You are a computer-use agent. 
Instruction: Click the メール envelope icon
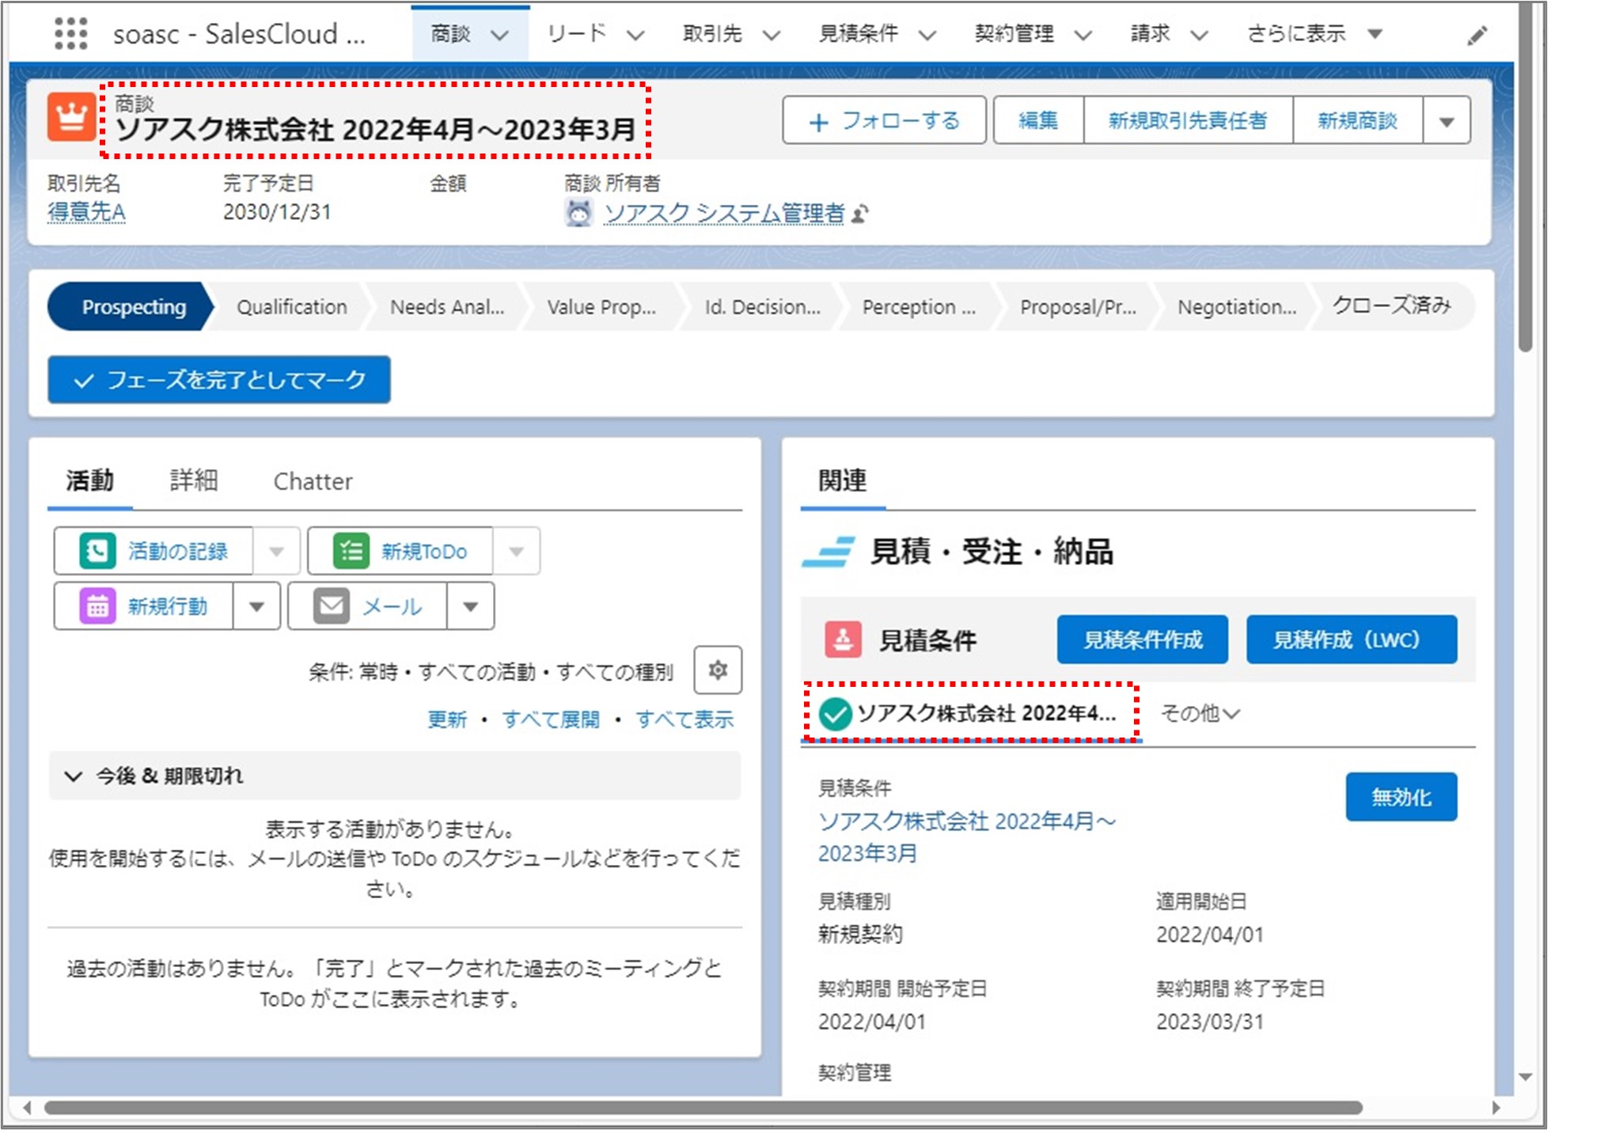point(332,606)
